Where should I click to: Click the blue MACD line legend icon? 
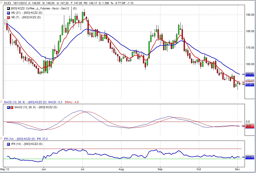pyautogui.click(x=8, y=107)
